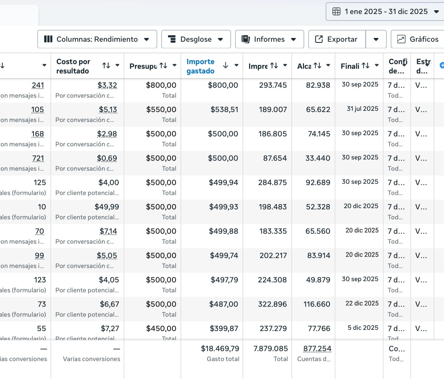Open the Informes reports icon
Viewport: 444px width, 379px height.
(246, 39)
